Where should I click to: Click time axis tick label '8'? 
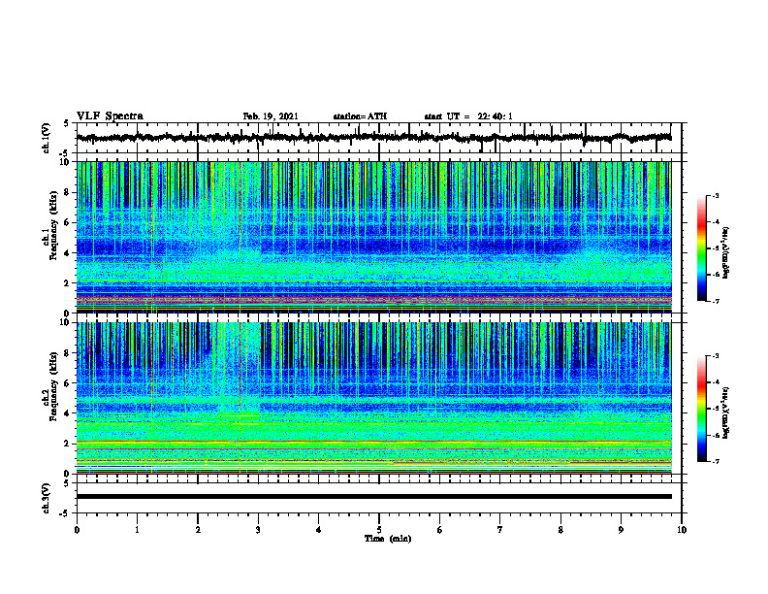[560, 530]
